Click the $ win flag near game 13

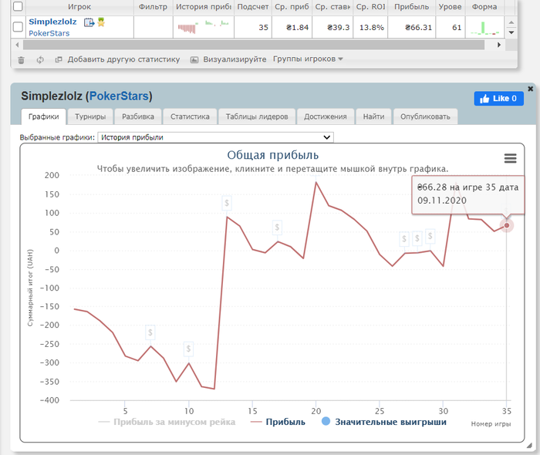(x=227, y=203)
